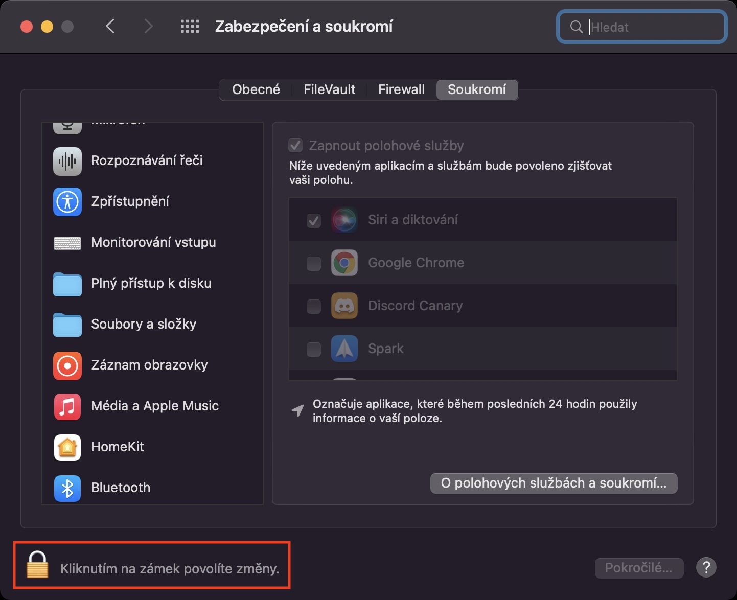The image size is (737, 600).
Task: Enable location access for Google Chrome
Action: [313, 263]
